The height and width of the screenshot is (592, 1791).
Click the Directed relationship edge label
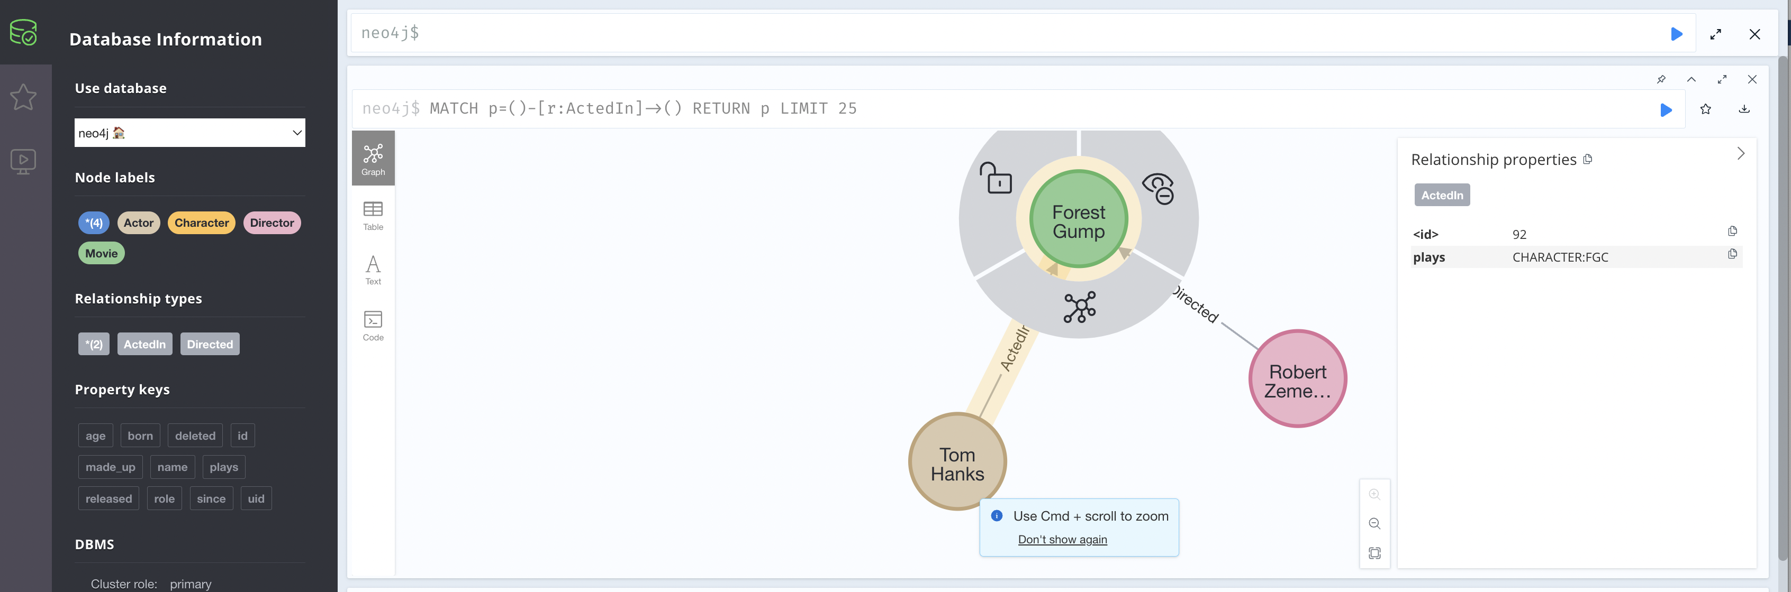(1195, 304)
